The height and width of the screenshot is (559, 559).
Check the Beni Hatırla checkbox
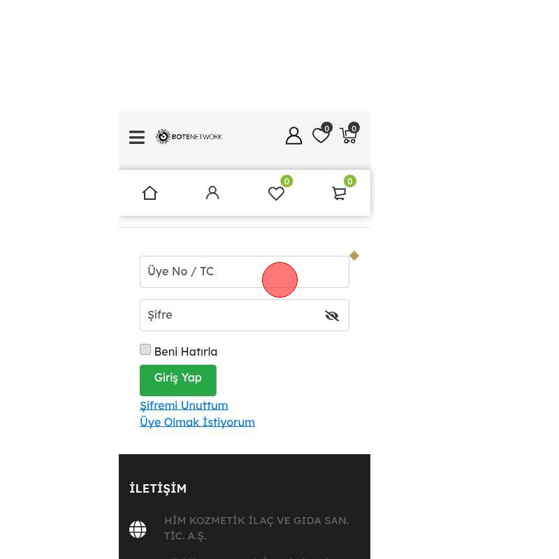coord(145,349)
